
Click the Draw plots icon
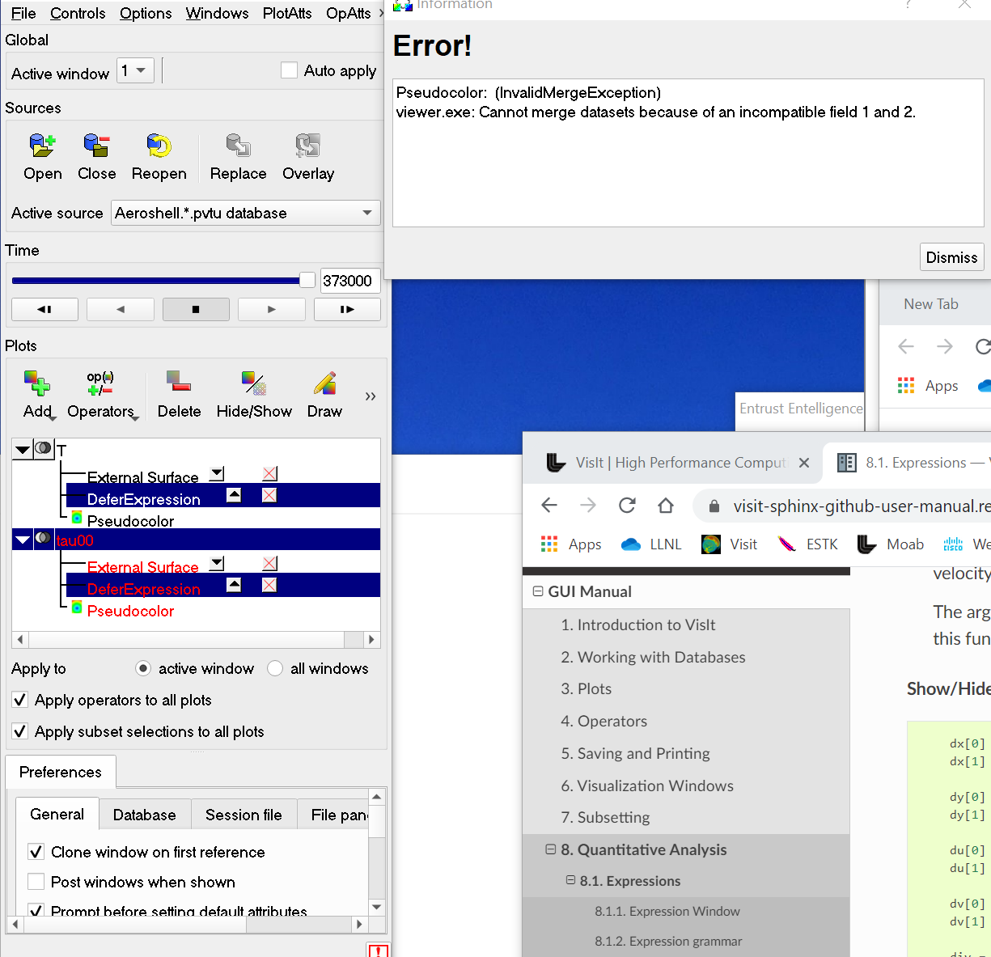coord(324,383)
